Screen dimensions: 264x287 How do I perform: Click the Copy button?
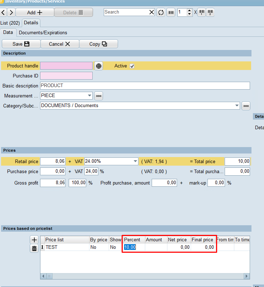98,44
